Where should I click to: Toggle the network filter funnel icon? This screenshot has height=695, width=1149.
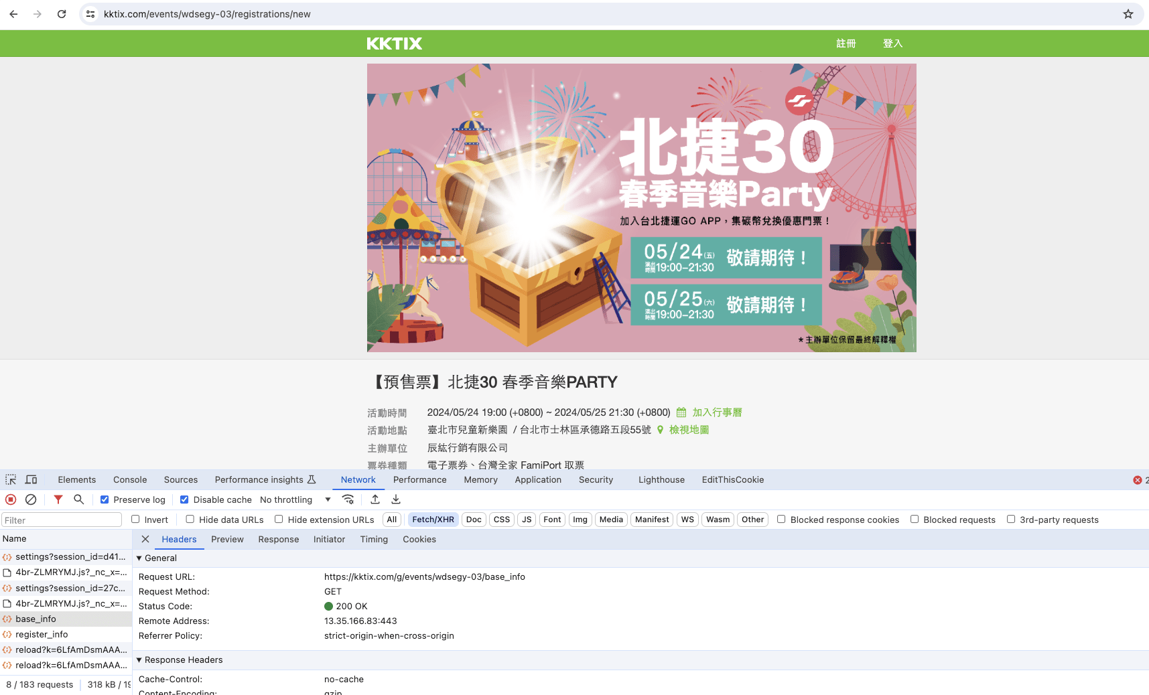tap(58, 499)
